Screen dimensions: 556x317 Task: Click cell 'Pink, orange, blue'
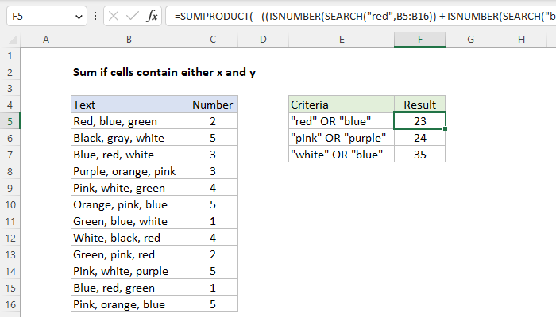(x=129, y=304)
